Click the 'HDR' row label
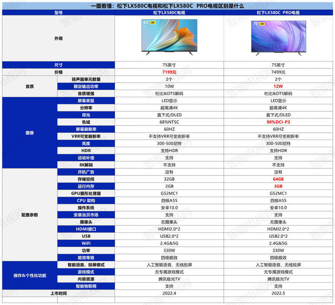Viewport: 335px width, 305px height. [86, 150]
